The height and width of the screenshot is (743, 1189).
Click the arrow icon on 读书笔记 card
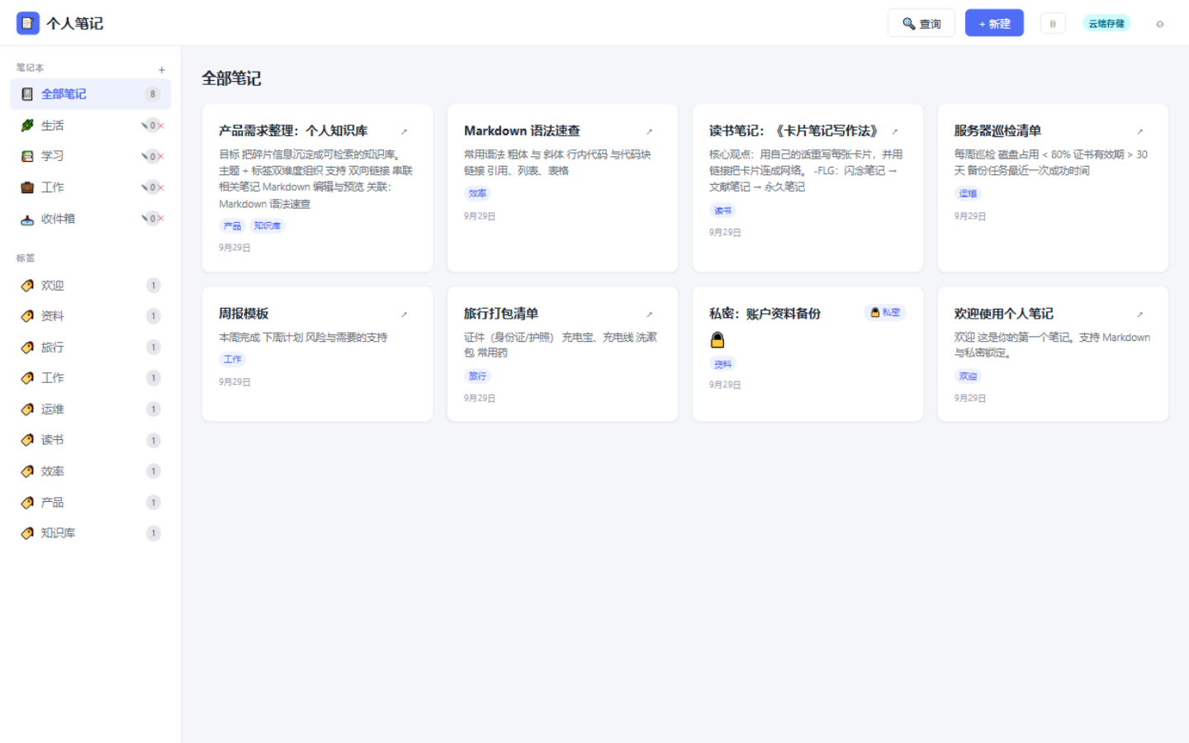[895, 131]
